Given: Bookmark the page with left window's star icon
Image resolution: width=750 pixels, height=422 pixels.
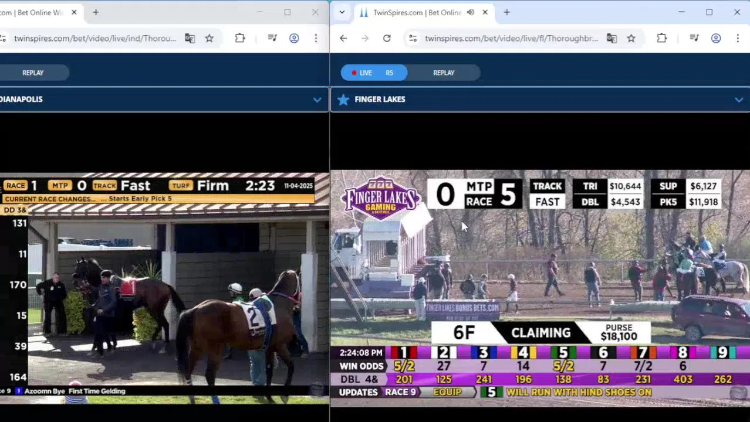Looking at the screenshot, I should pos(210,38).
